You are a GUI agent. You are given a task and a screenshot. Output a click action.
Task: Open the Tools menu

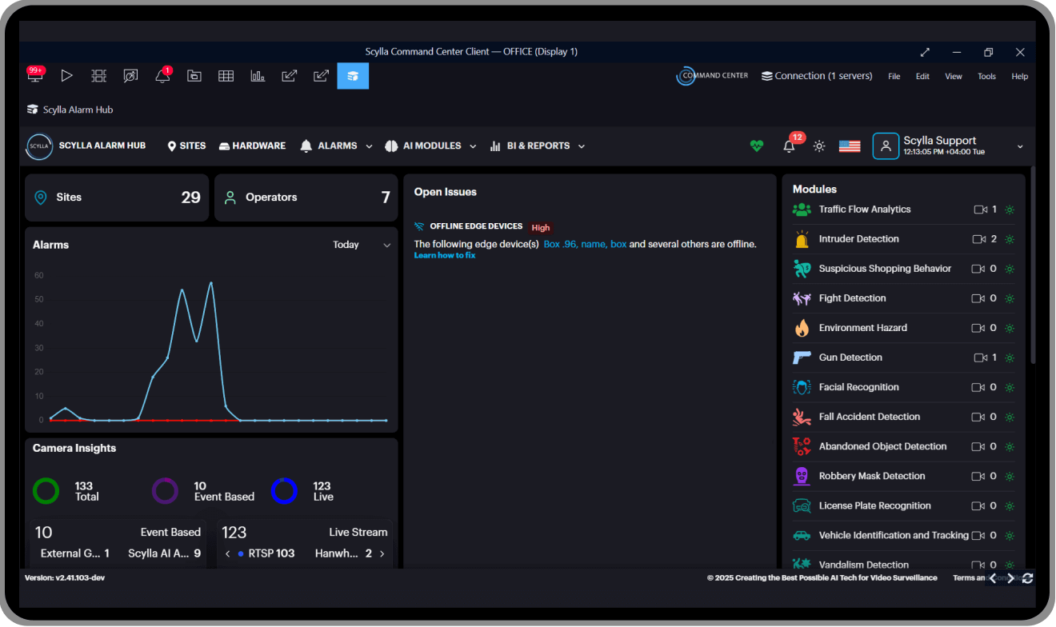pos(986,77)
